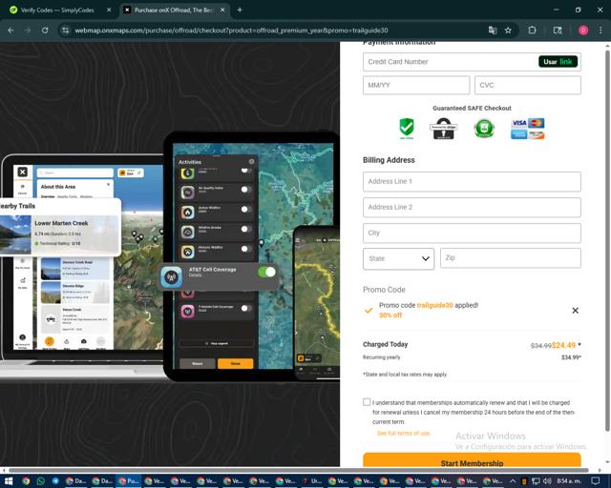Click the volume icon in system tray
611x488 pixels.
(547, 481)
